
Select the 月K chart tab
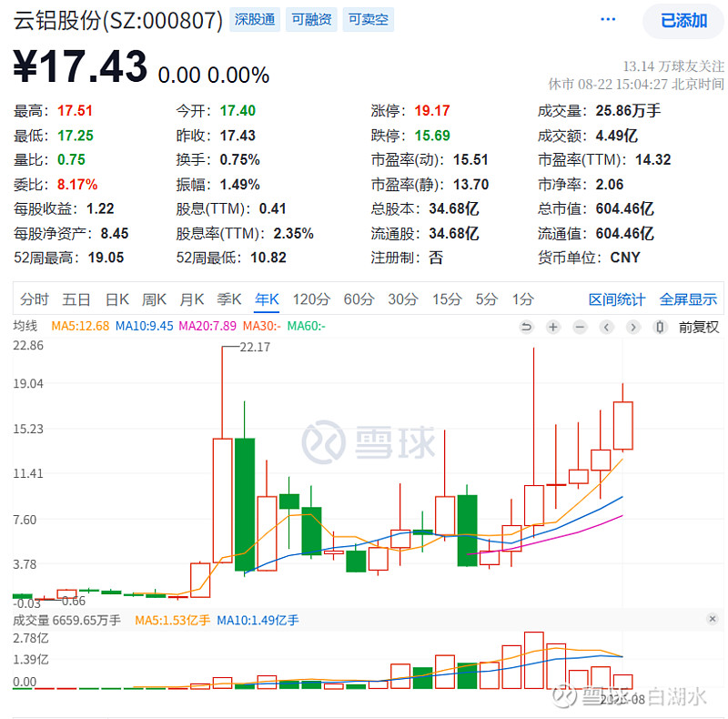click(192, 299)
